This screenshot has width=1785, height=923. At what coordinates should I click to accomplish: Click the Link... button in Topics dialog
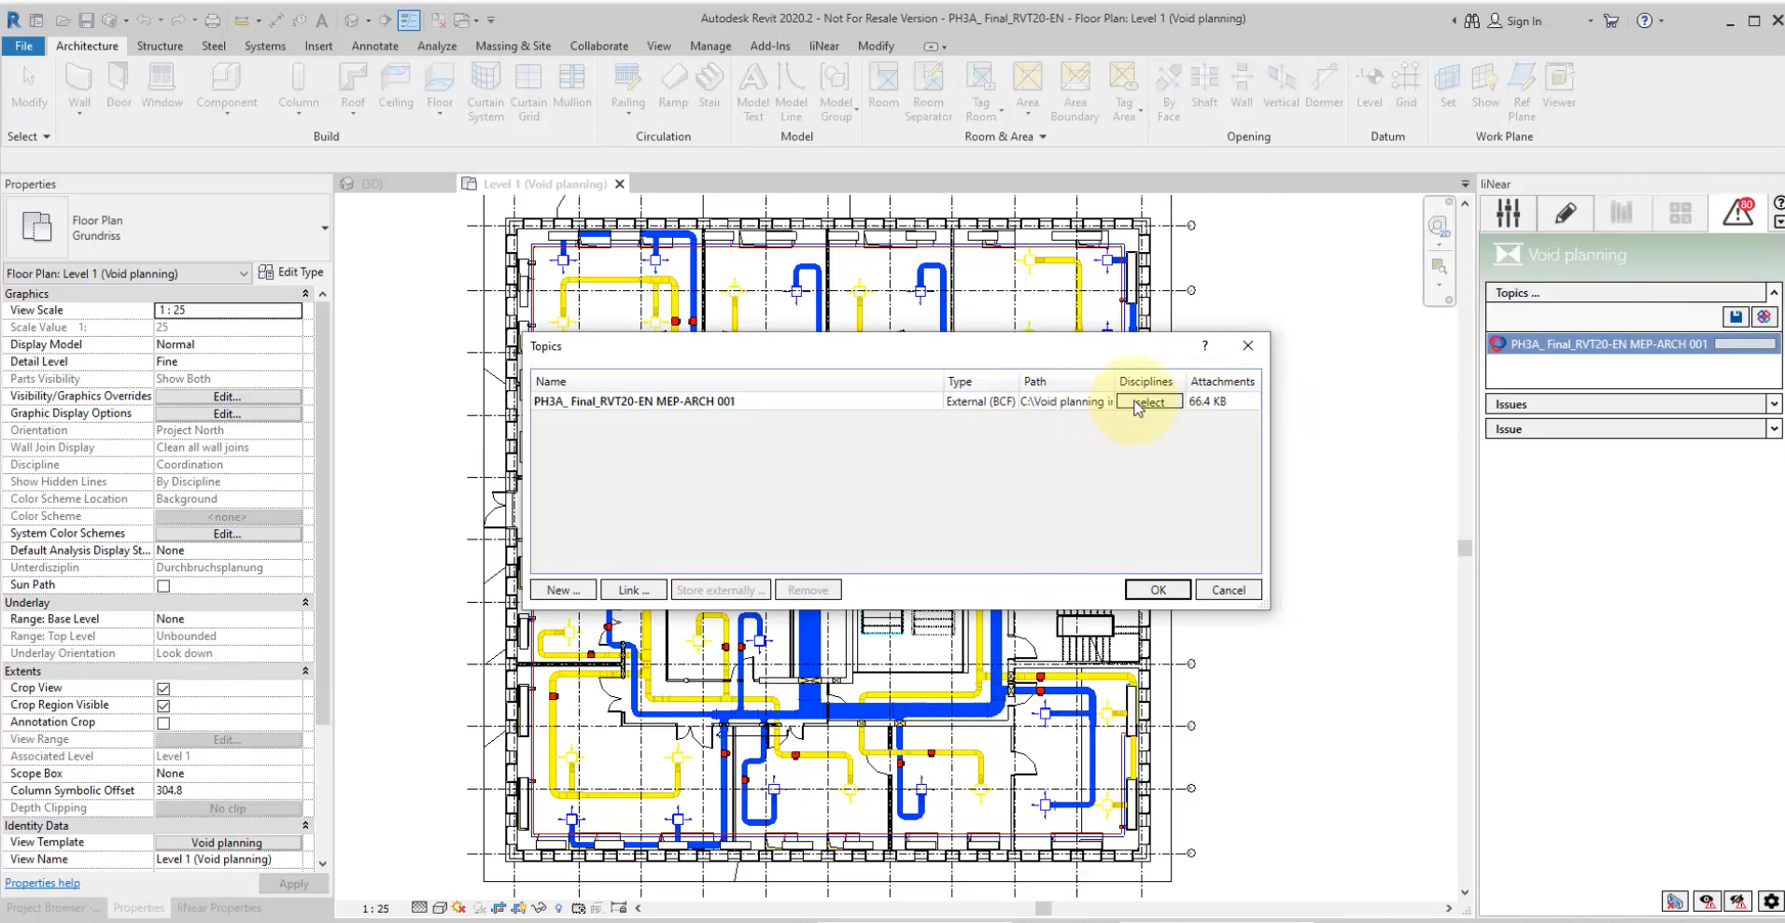click(x=634, y=590)
